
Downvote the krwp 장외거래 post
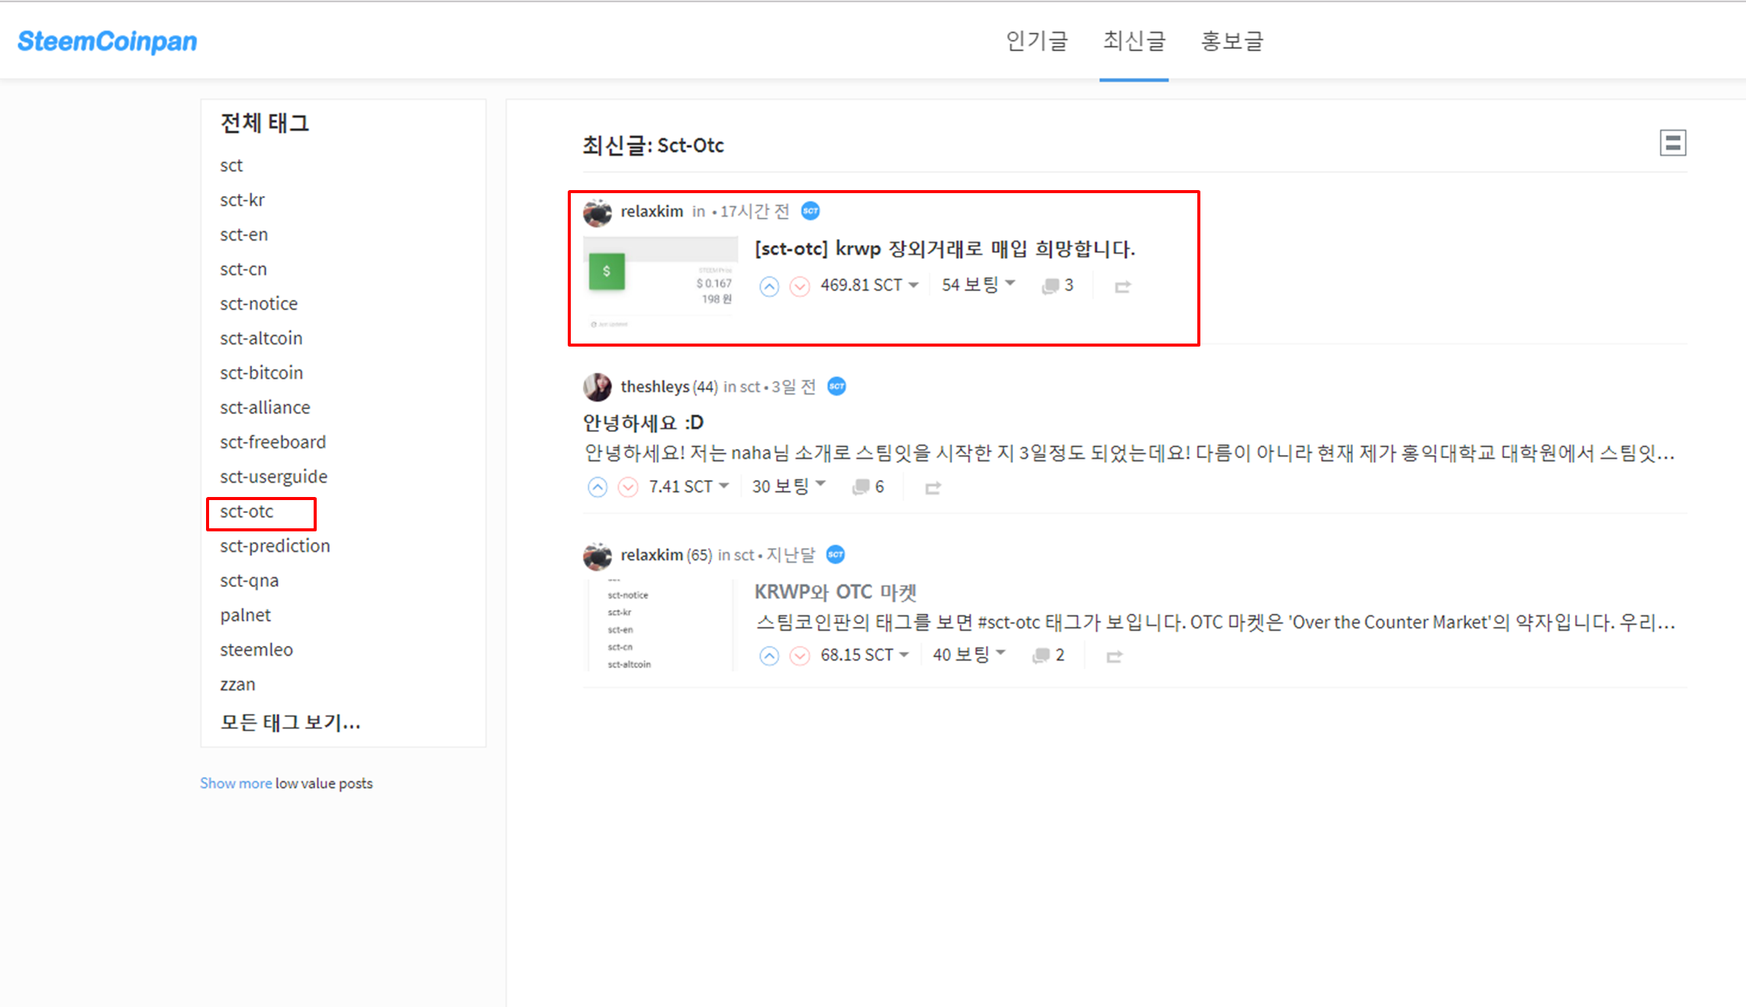click(x=799, y=286)
